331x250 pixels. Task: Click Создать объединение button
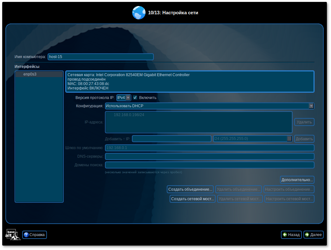(190, 189)
